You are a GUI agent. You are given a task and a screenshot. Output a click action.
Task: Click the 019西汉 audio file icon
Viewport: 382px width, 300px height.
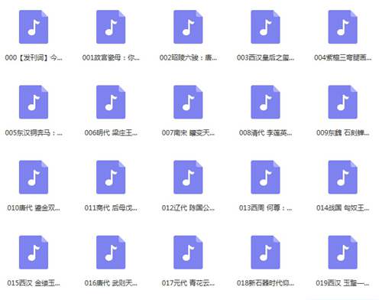[x=343, y=253]
